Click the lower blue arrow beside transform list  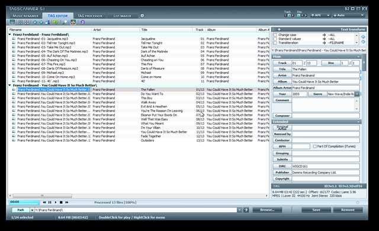point(363,42)
